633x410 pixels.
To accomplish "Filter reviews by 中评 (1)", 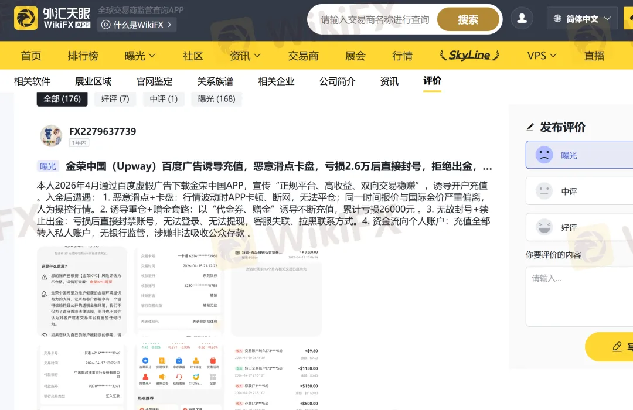I will [164, 99].
